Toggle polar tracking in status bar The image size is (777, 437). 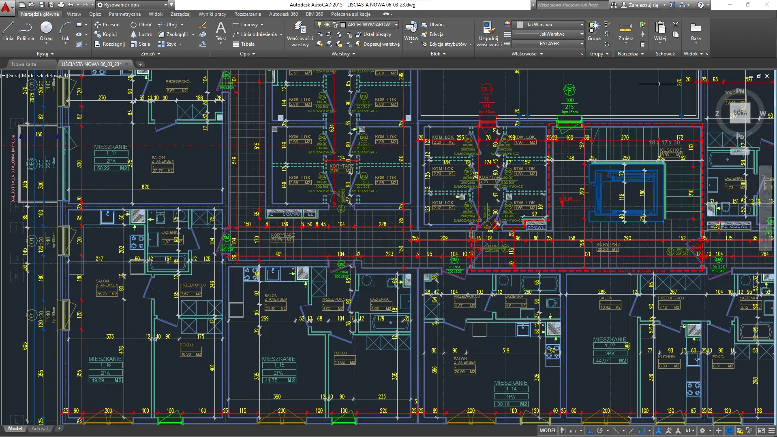(x=600, y=431)
